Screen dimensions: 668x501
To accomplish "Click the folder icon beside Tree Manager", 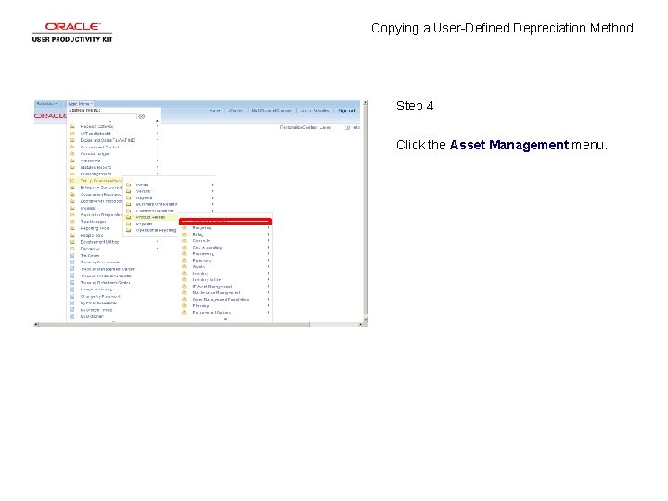I will (x=72, y=222).
